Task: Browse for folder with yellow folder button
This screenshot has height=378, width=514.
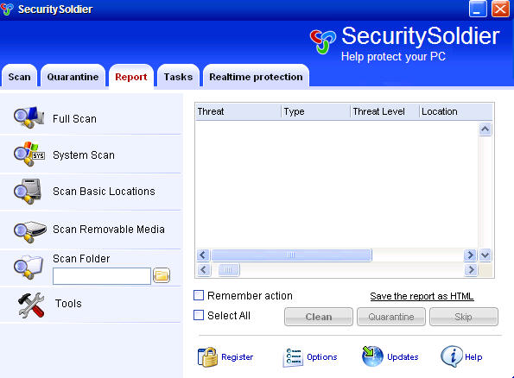Action: coord(162,275)
